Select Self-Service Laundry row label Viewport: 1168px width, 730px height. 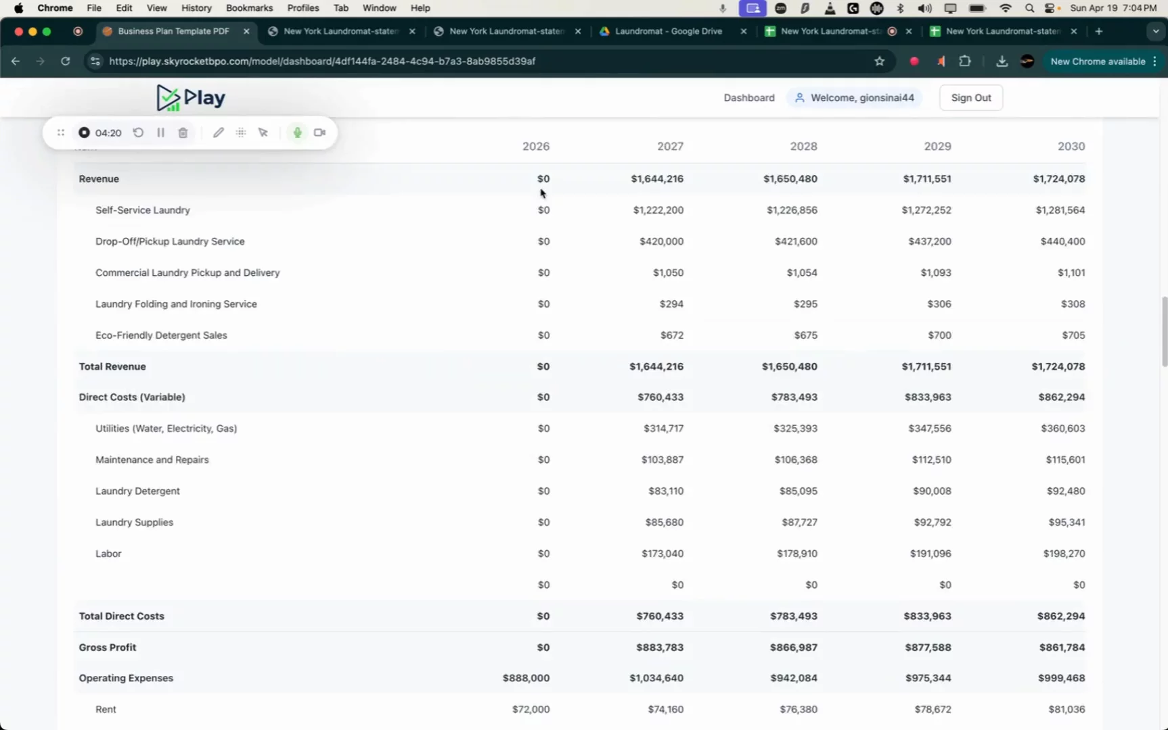[x=143, y=210]
